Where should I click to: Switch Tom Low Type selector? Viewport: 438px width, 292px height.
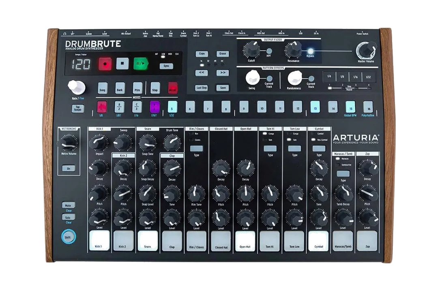pyautogui.click(x=294, y=148)
